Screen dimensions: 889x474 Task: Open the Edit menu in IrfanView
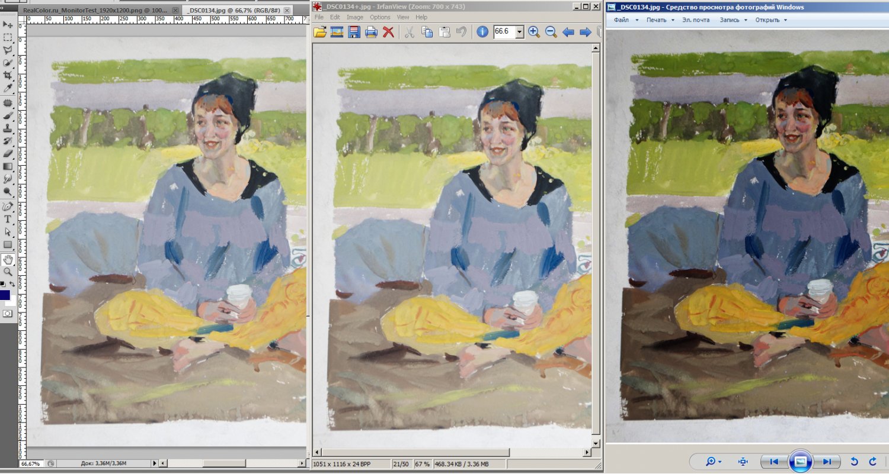(335, 17)
